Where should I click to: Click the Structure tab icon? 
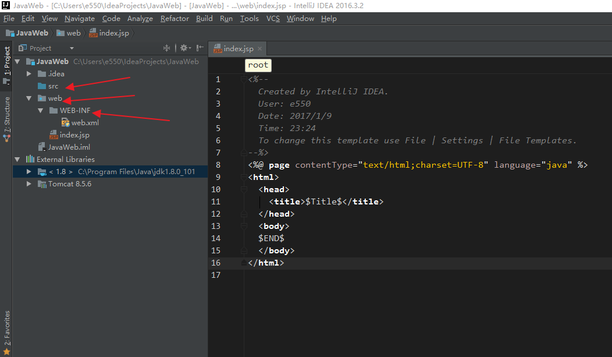(x=6, y=138)
